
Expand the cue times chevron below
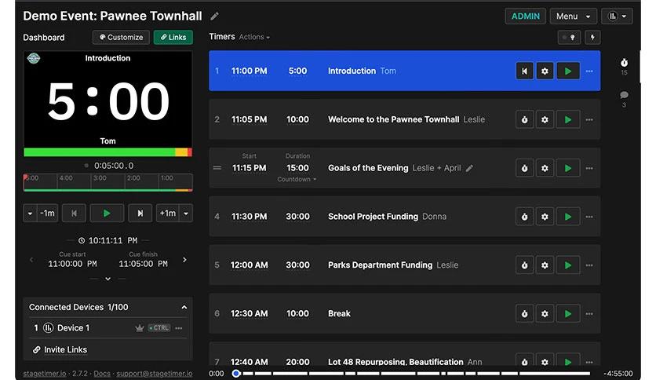[x=108, y=279]
